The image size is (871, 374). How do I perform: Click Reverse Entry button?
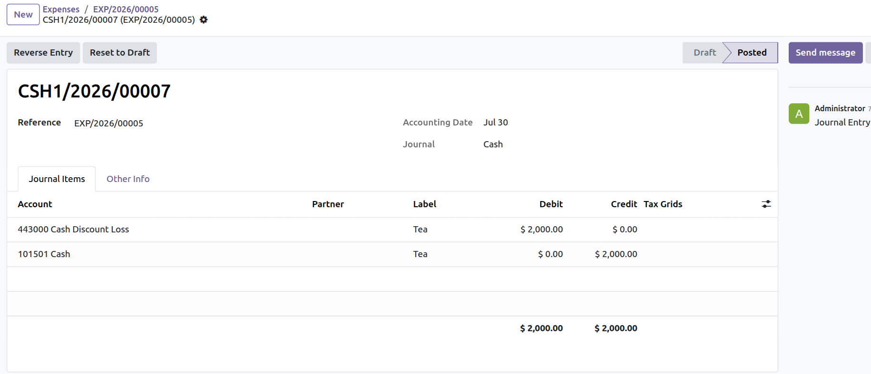tap(43, 53)
